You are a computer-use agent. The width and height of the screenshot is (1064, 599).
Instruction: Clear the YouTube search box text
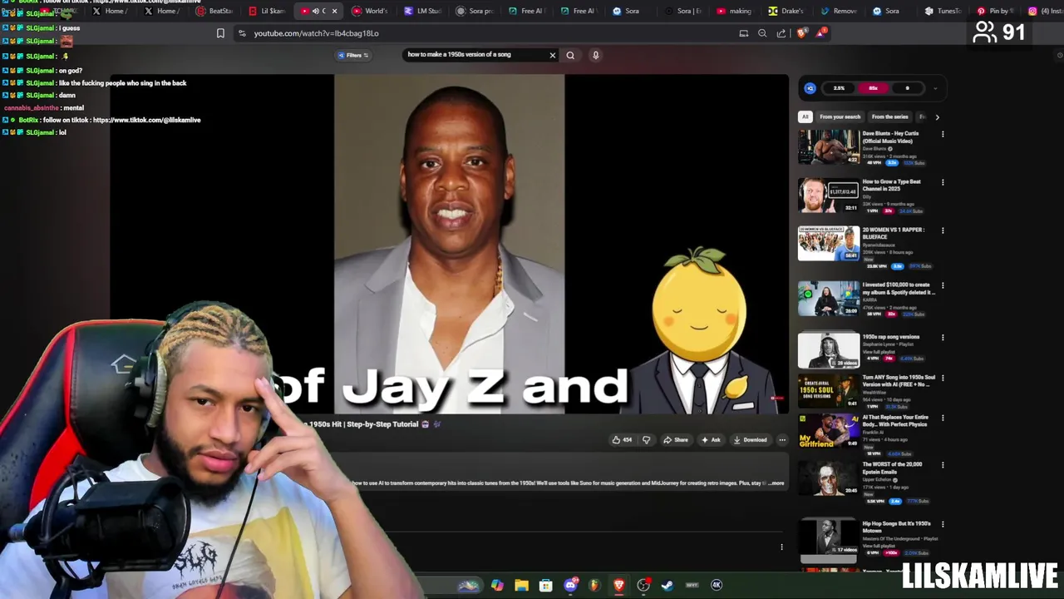[x=552, y=55]
